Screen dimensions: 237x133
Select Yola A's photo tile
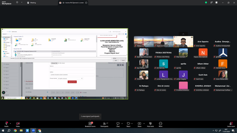tap(144, 75)
